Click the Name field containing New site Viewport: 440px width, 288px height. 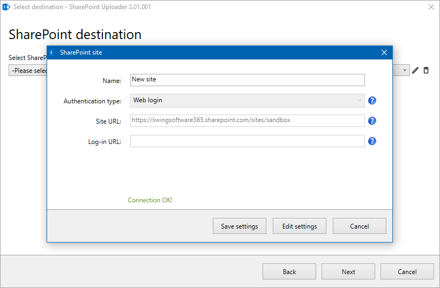tap(247, 80)
